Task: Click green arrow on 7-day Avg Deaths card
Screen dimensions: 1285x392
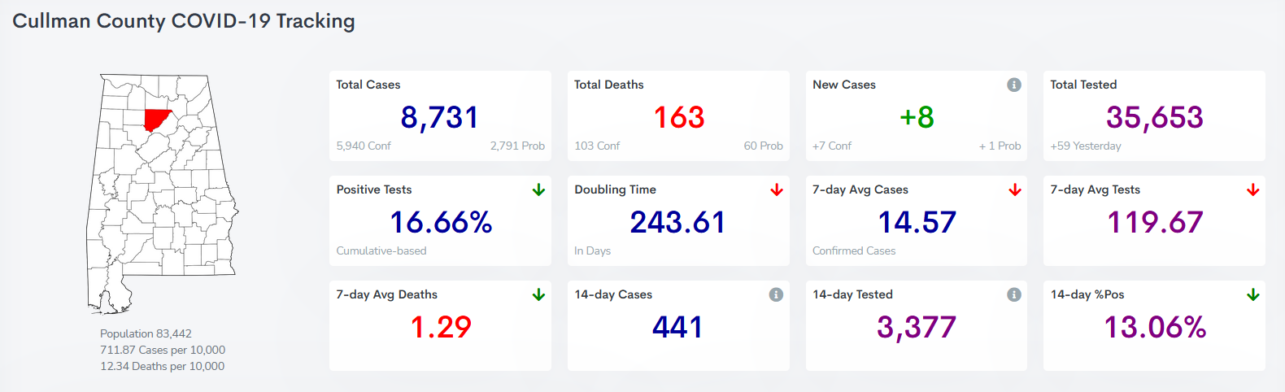Action: tap(538, 294)
